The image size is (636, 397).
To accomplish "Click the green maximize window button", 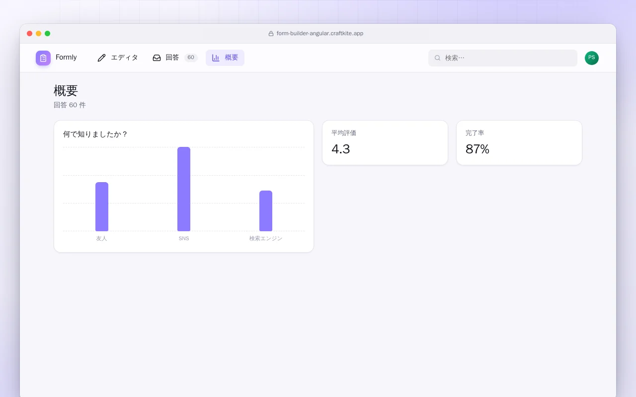I will point(48,34).
